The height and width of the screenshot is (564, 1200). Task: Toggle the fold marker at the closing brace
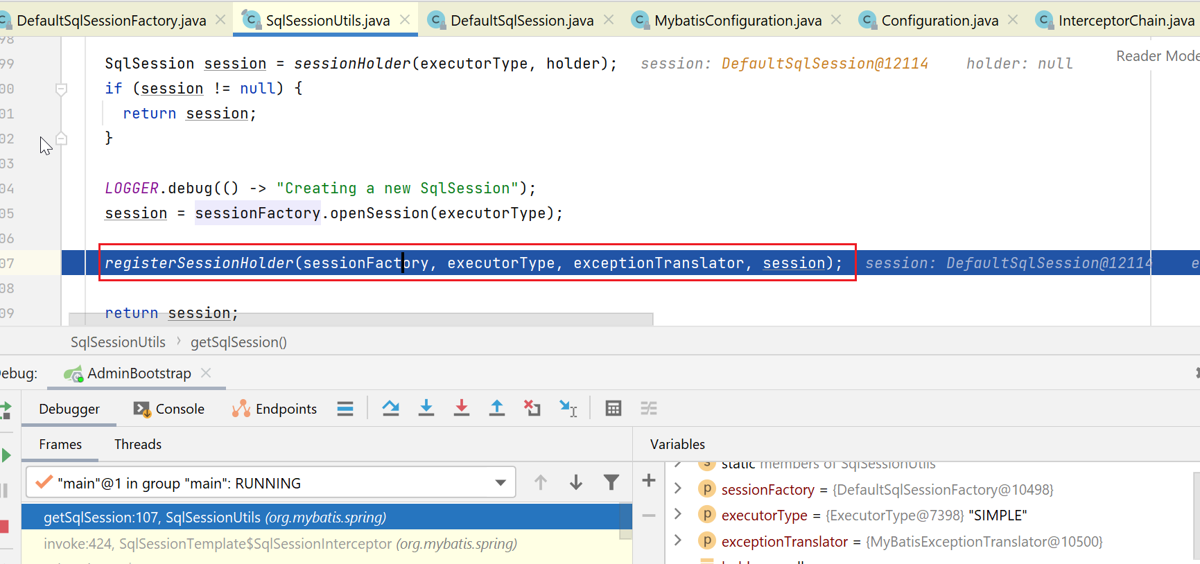click(61, 139)
